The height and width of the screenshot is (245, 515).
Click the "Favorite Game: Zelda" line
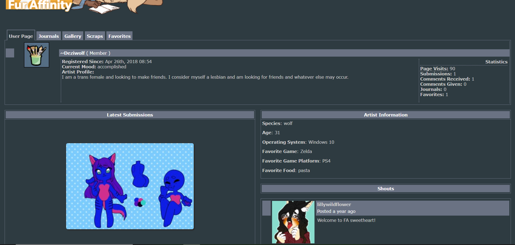(x=287, y=151)
